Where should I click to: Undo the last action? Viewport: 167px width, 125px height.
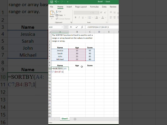click(x=56, y=2)
